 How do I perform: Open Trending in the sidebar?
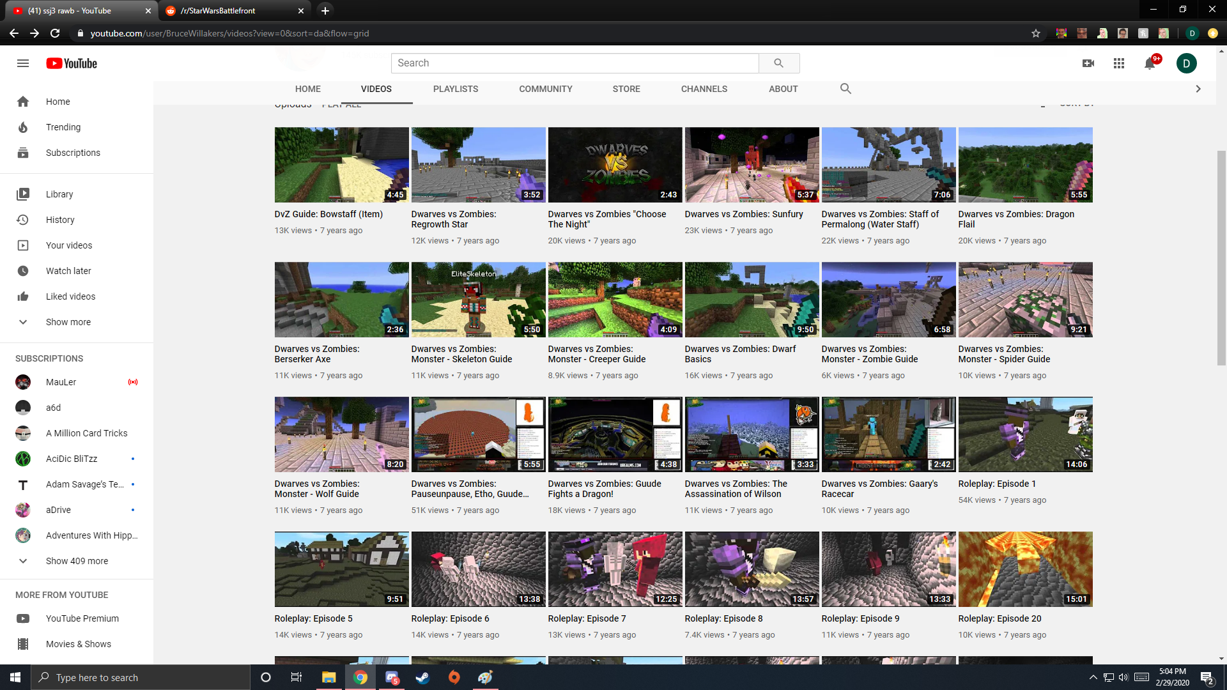pos(77,127)
